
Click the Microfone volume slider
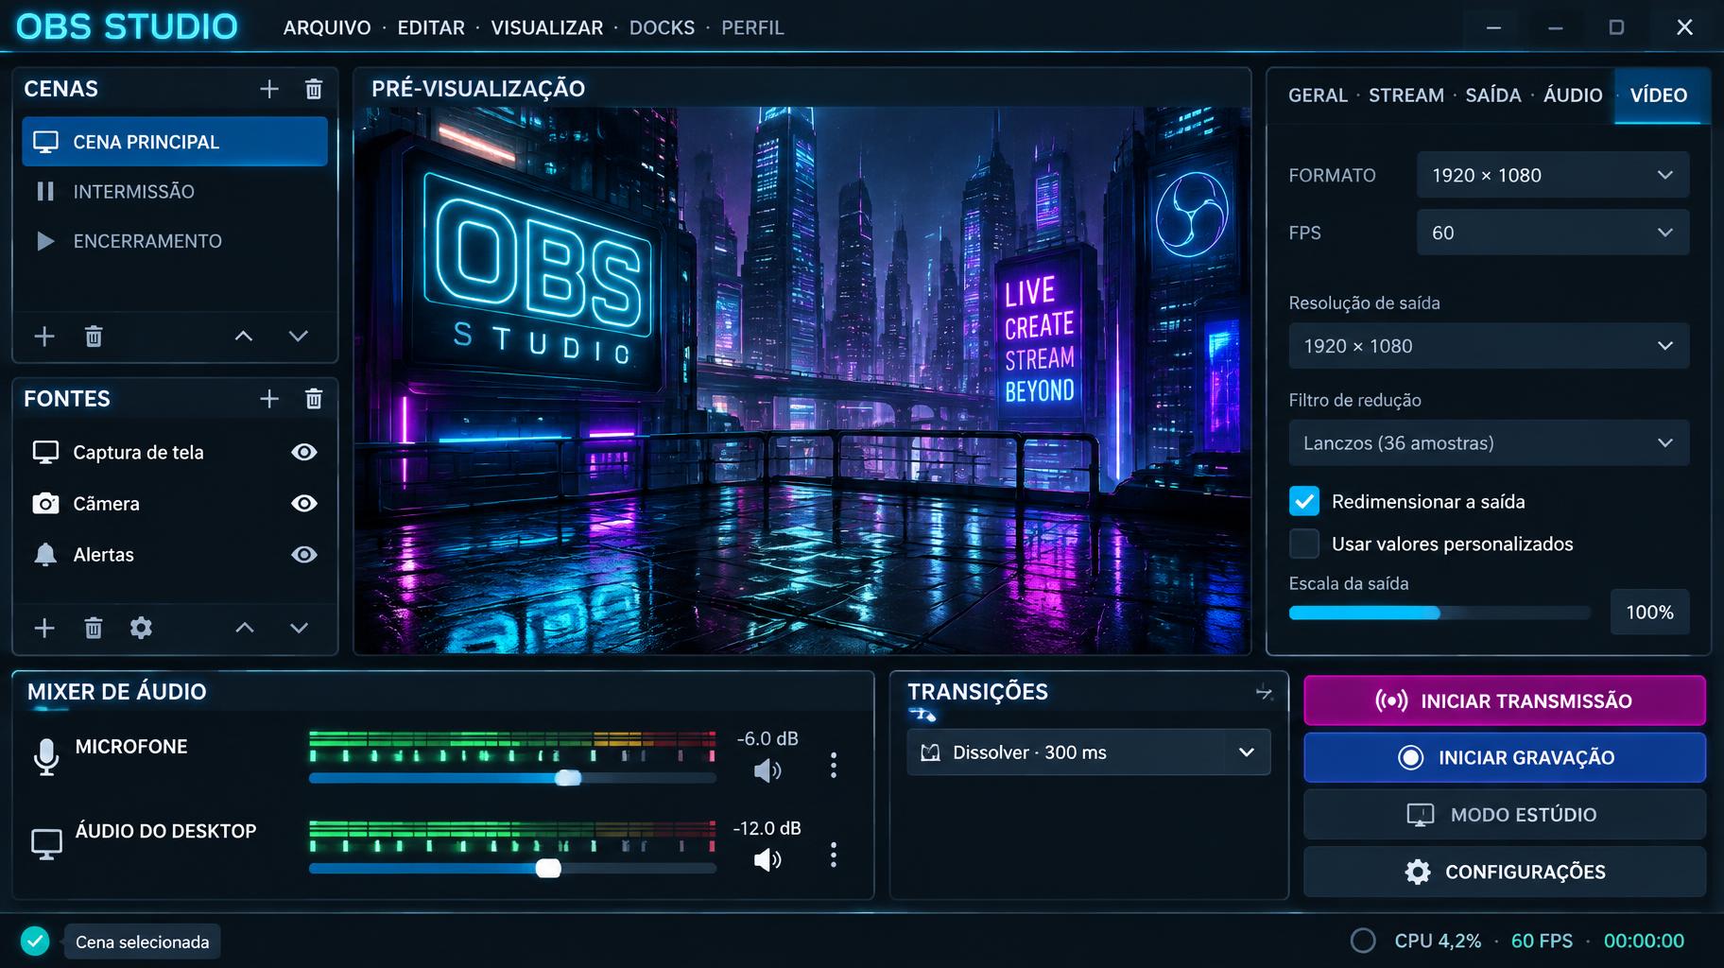512,778
